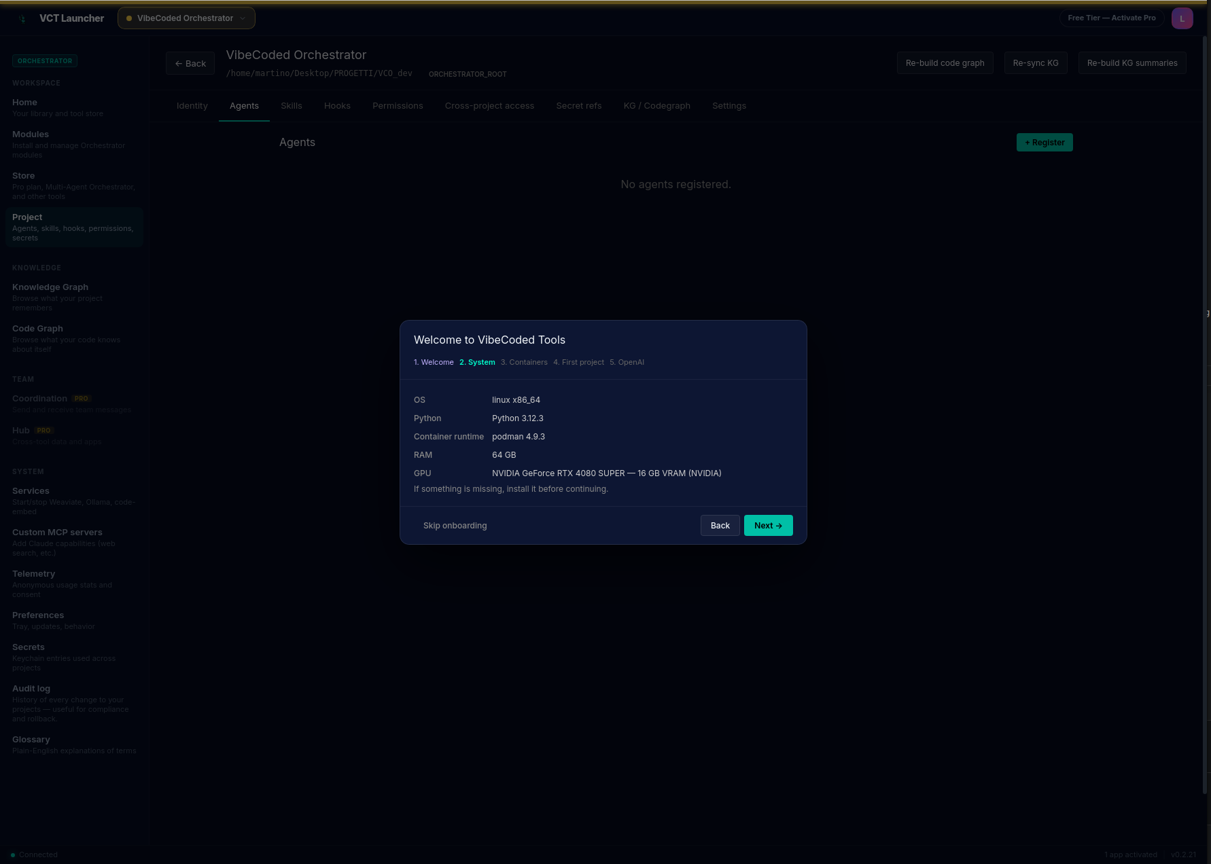Open Modules in the sidebar
The height and width of the screenshot is (864, 1211).
tap(74, 144)
